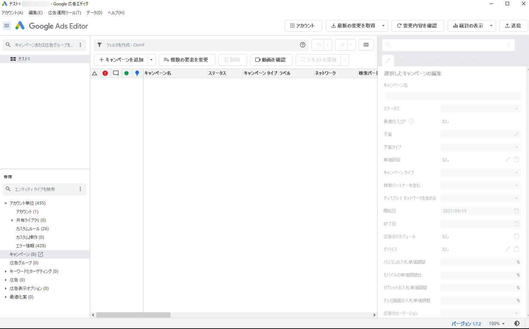
Task: Open the データ(D) menu
Action: point(94,13)
